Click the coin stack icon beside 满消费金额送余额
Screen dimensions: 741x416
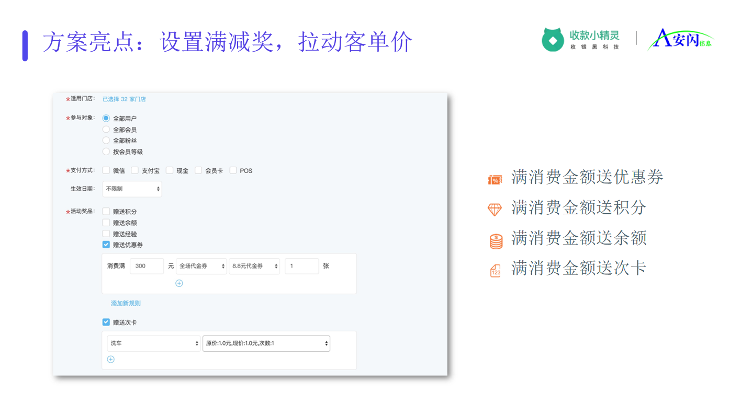pyautogui.click(x=496, y=241)
